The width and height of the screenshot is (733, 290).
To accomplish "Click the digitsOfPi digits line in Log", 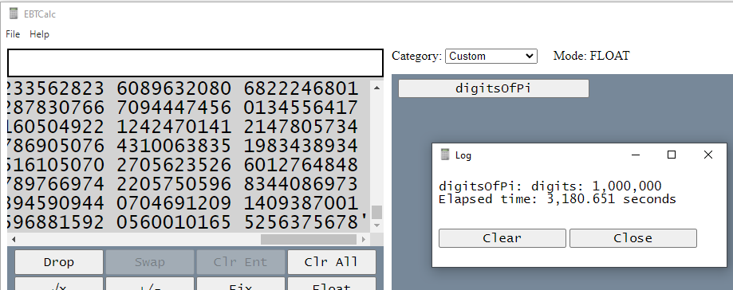I will (x=550, y=186).
